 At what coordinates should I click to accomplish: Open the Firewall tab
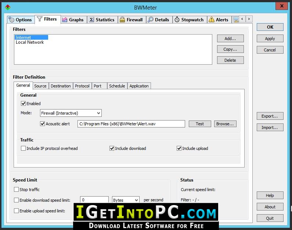pos(132,19)
